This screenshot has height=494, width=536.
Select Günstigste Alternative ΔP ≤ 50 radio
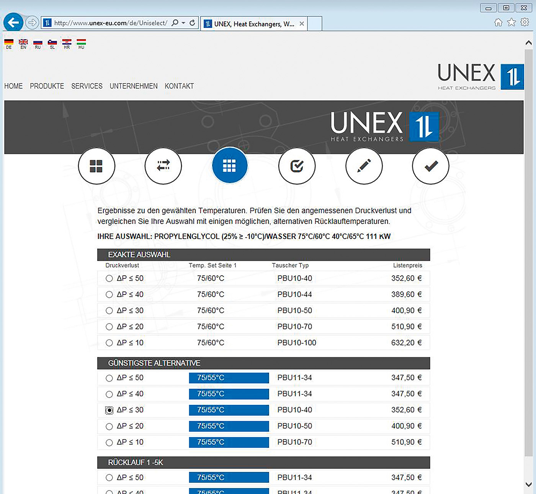click(109, 378)
